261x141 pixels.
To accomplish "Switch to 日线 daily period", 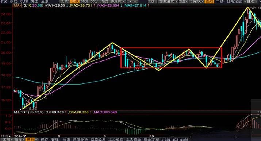I will (x=75, y=1).
